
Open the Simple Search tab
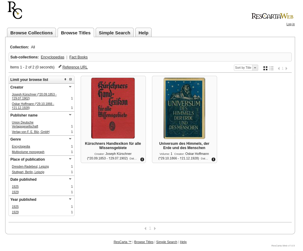pyautogui.click(x=115, y=33)
